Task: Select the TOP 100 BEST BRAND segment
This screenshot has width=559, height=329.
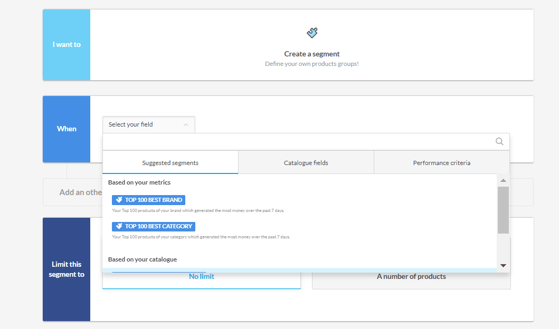Action: click(148, 200)
